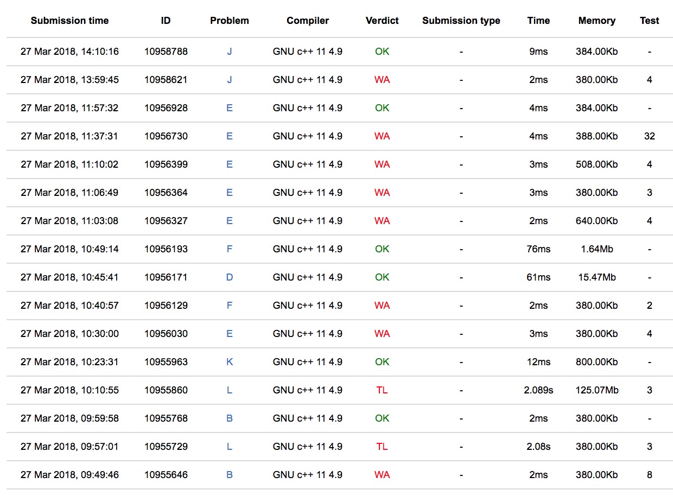The height and width of the screenshot is (496, 673).
Task: Click OK verdict of submission 10958788
Action: [382, 52]
